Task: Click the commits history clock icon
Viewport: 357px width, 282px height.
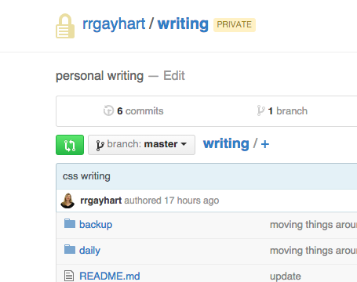Action: click(108, 110)
